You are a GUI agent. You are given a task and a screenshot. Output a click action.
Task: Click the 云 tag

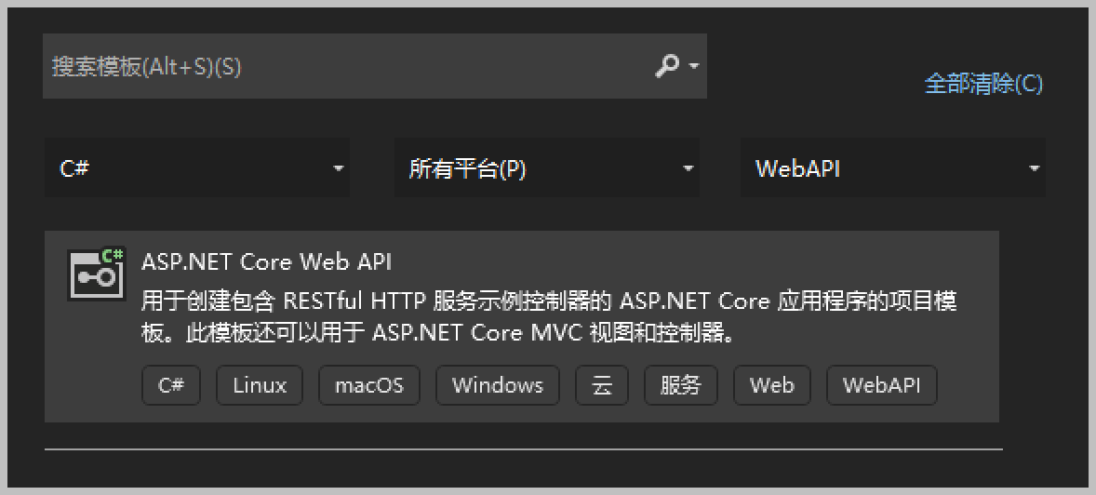[x=602, y=385]
